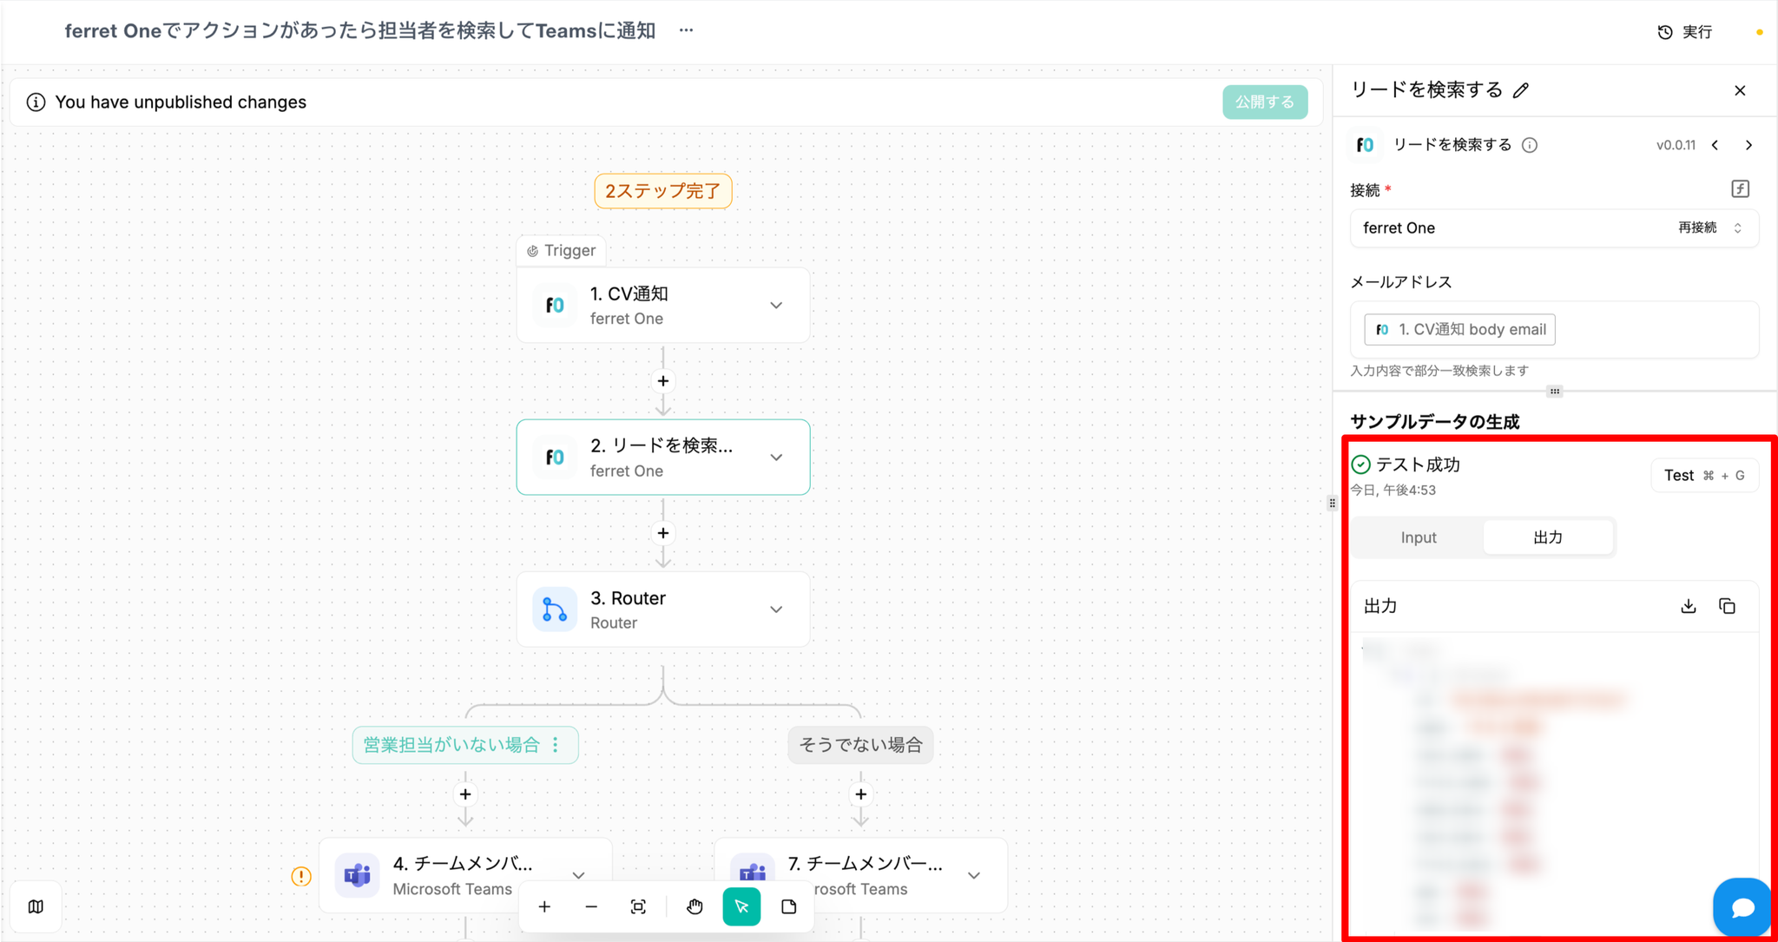
Task: Edit the step name with pencil icon
Action: 1521,90
